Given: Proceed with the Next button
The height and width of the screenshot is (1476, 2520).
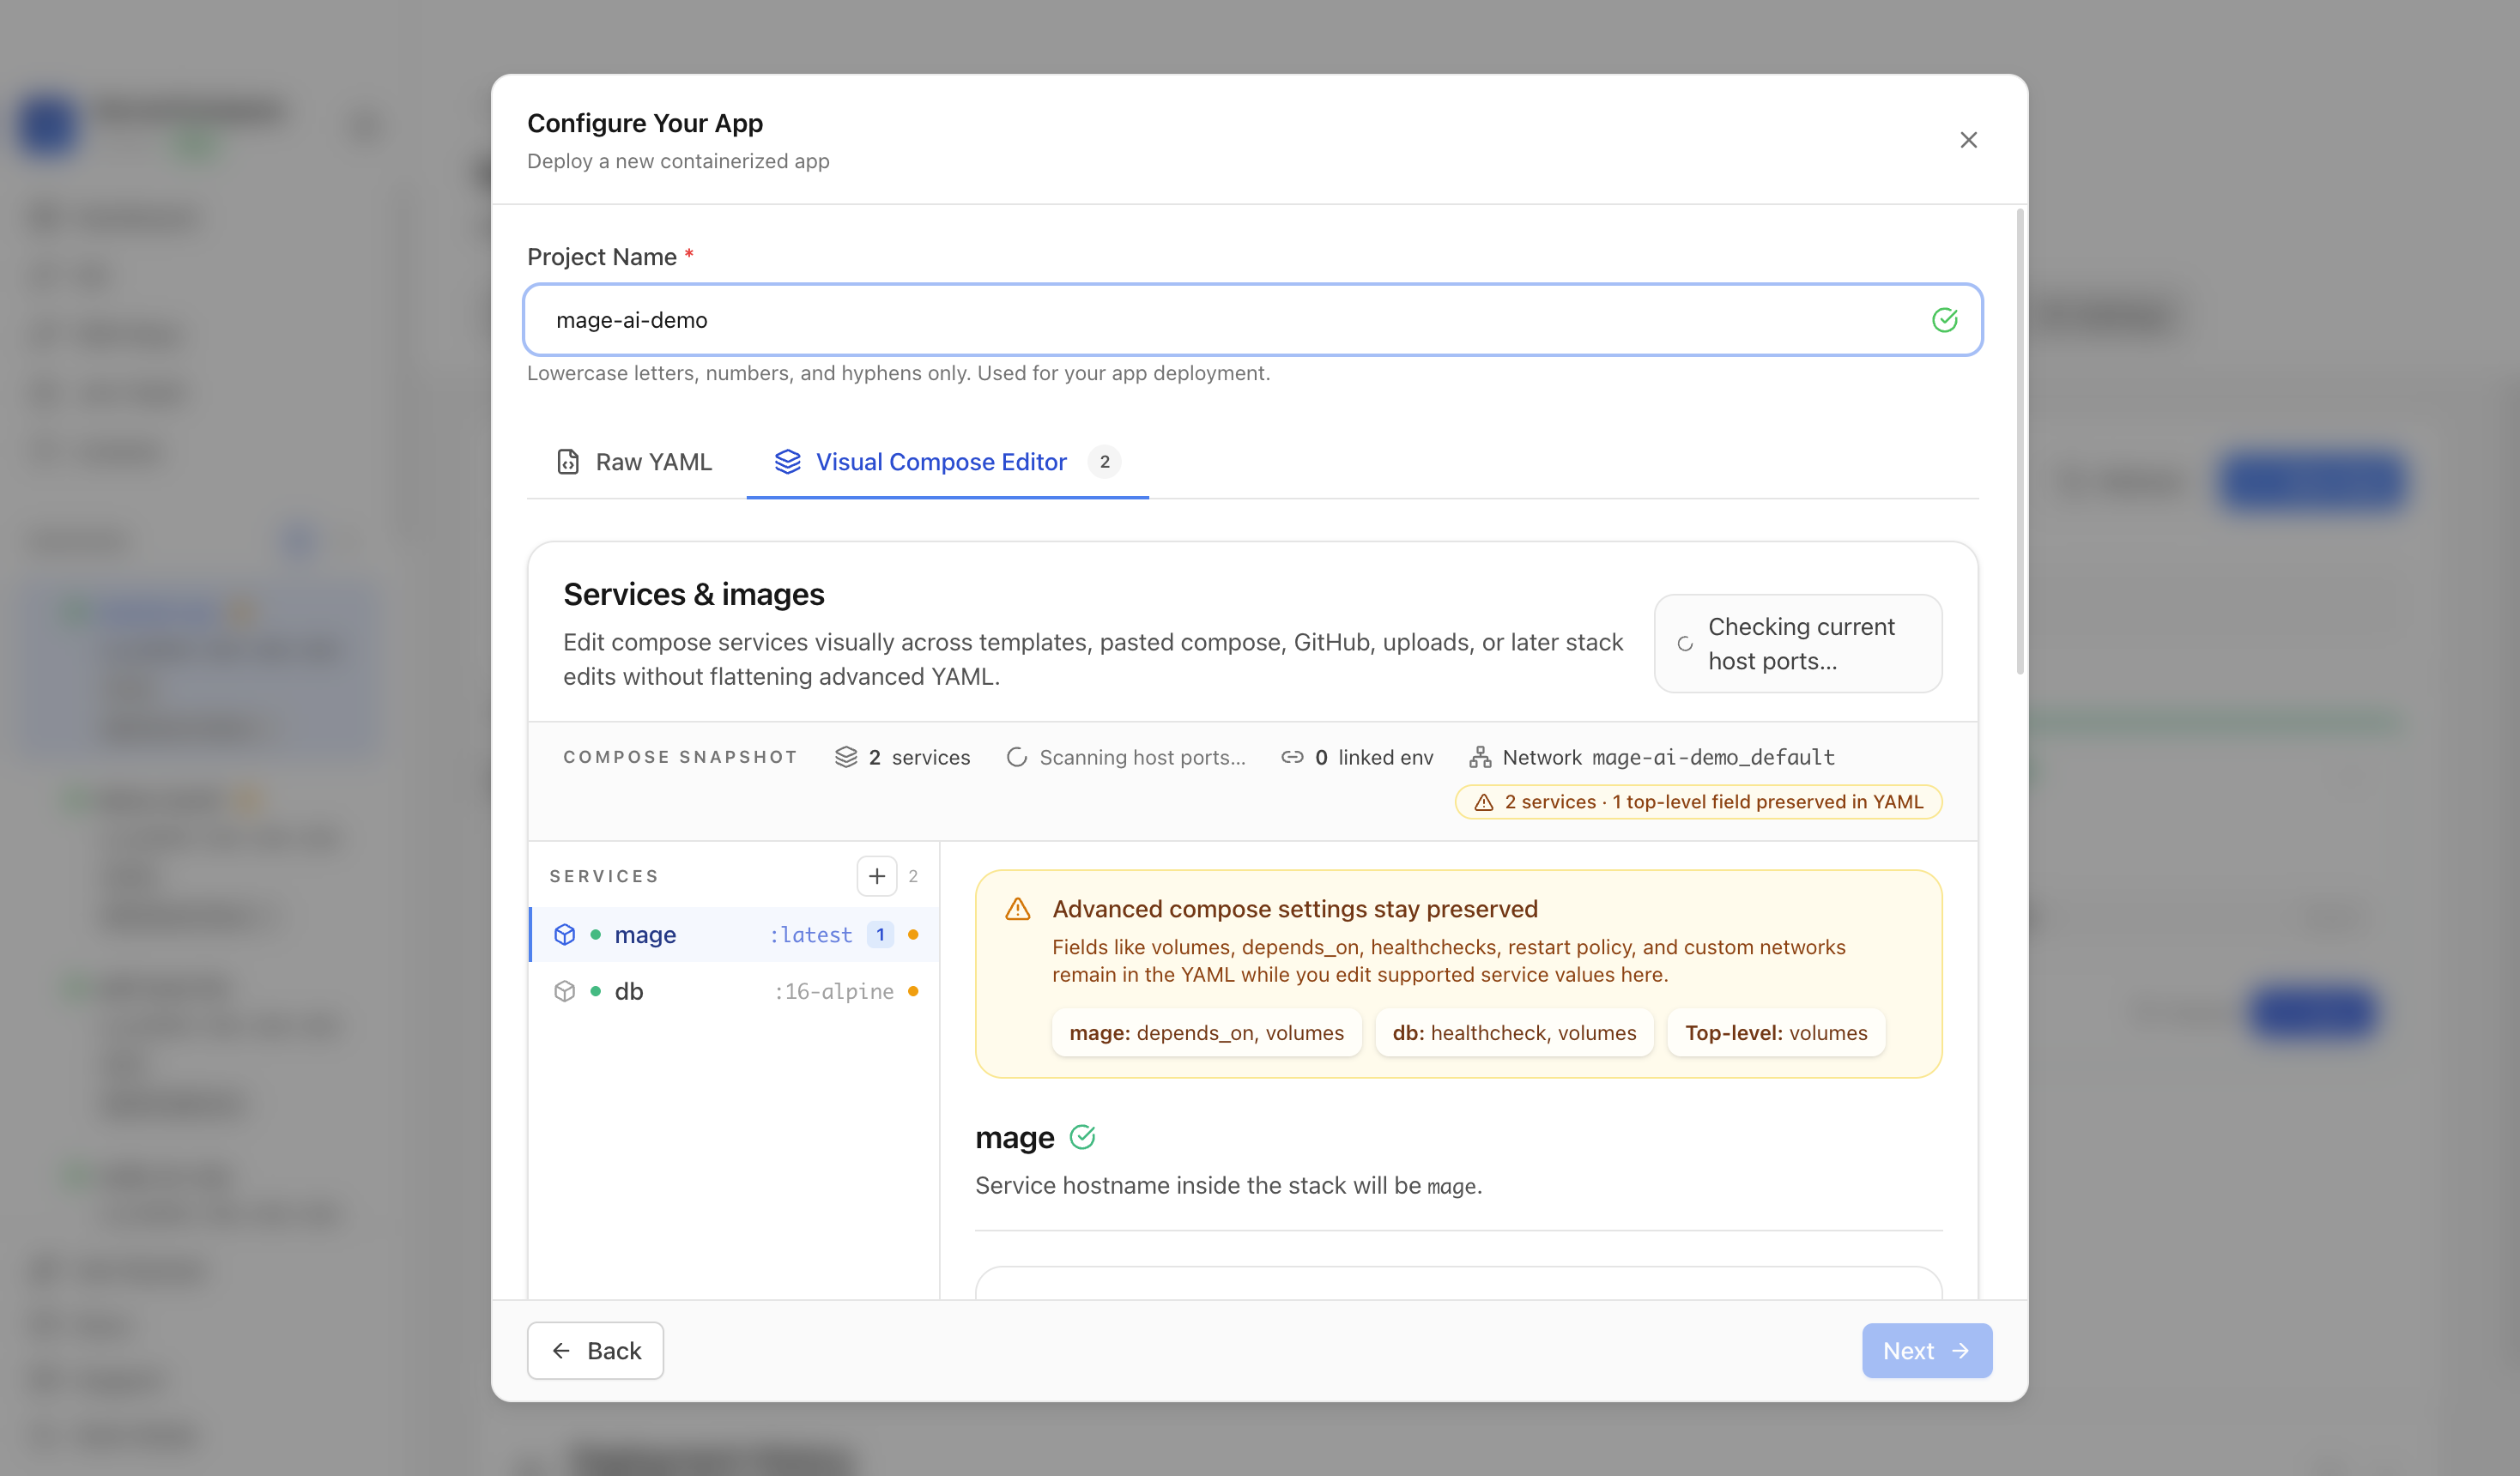Looking at the screenshot, I should [1926, 1351].
